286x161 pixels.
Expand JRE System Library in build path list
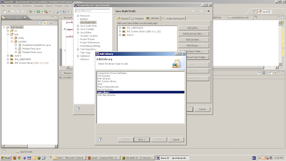click(x=120, y=31)
